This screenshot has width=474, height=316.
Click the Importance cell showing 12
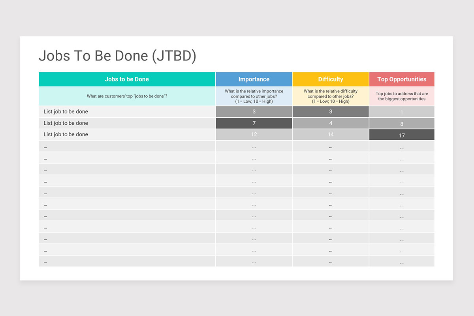point(254,135)
